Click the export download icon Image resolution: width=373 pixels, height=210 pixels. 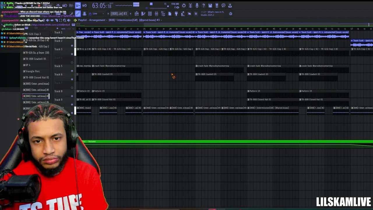point(230,6)
